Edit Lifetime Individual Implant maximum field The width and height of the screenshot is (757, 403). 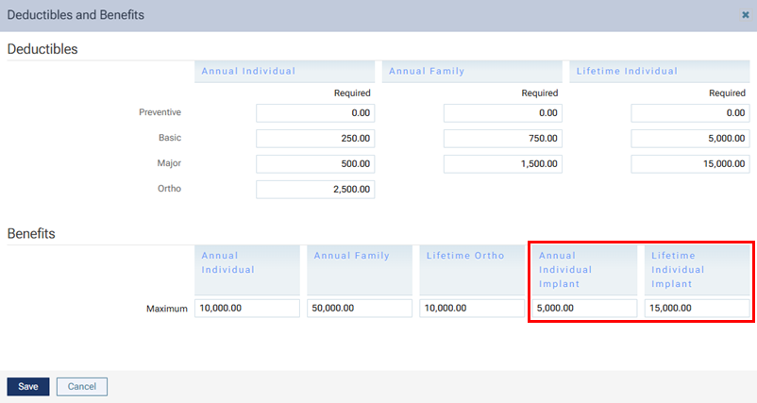[x=697, y=309]
